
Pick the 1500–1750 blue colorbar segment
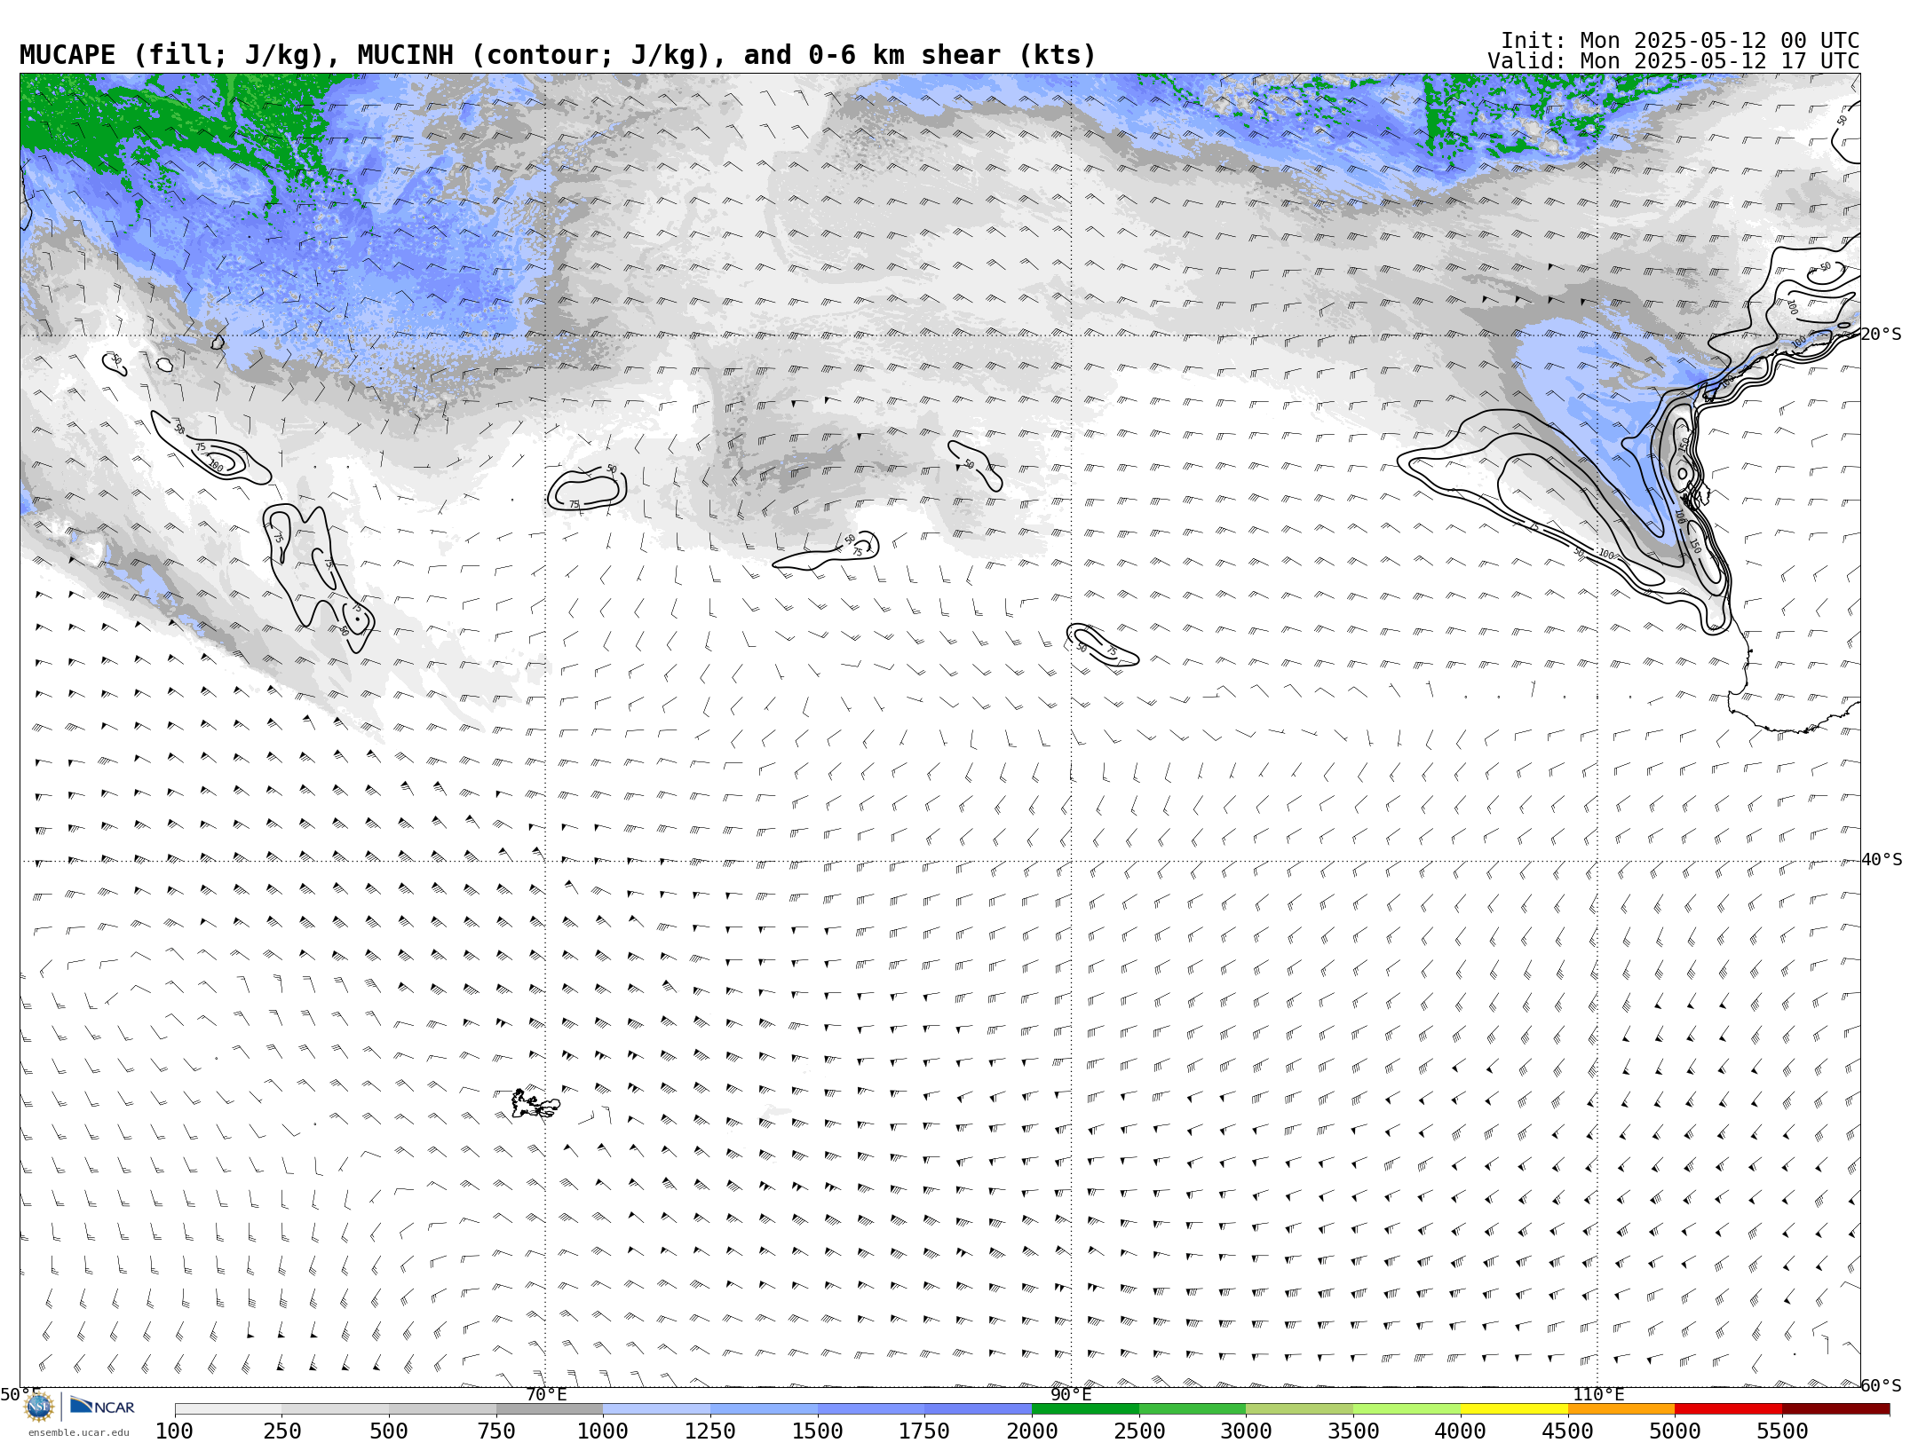871,1409
